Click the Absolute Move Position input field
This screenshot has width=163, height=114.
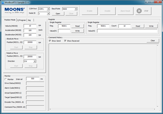pyautogui.click(x=30, y=42)
